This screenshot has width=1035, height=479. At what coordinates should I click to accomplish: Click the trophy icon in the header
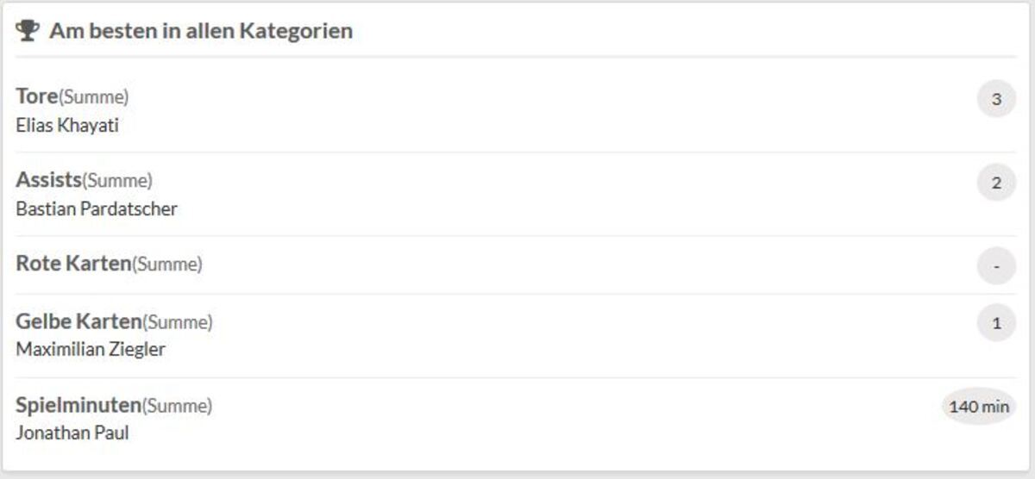coord(28,31)
